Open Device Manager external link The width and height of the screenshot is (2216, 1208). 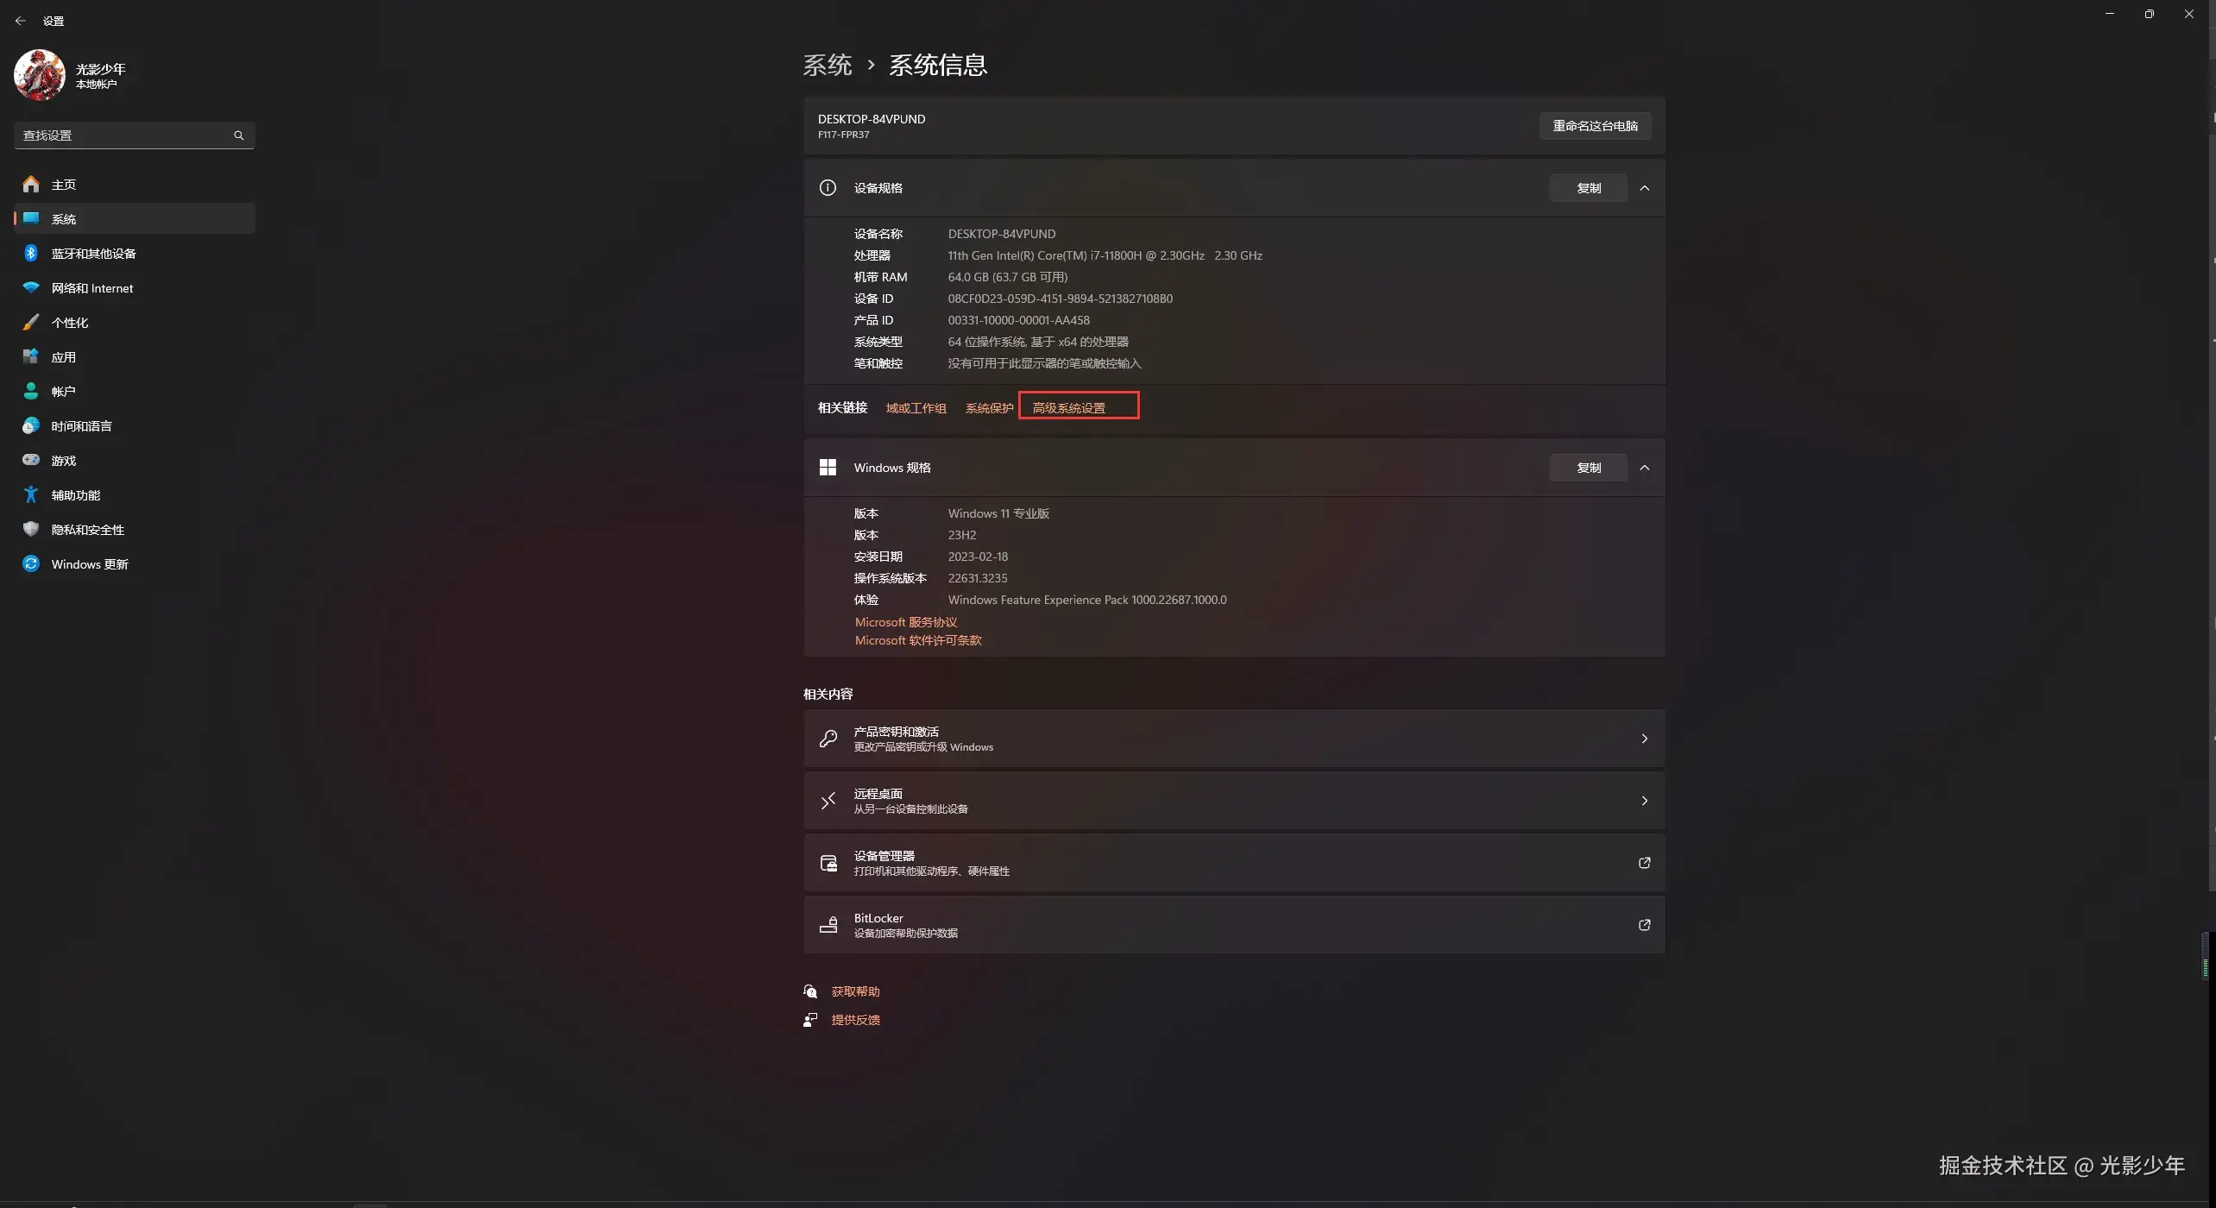[1644, 863]
